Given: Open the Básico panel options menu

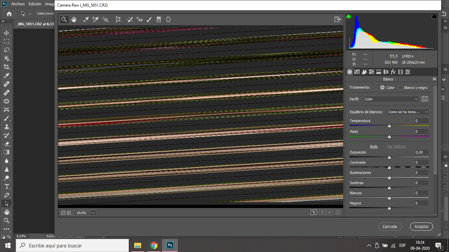Looking at the screenshot, I should click(x=435, y=79).
